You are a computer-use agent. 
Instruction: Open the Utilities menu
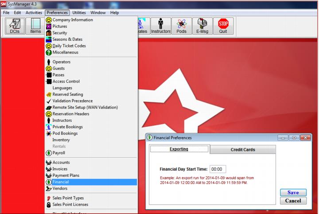point(79,13)
